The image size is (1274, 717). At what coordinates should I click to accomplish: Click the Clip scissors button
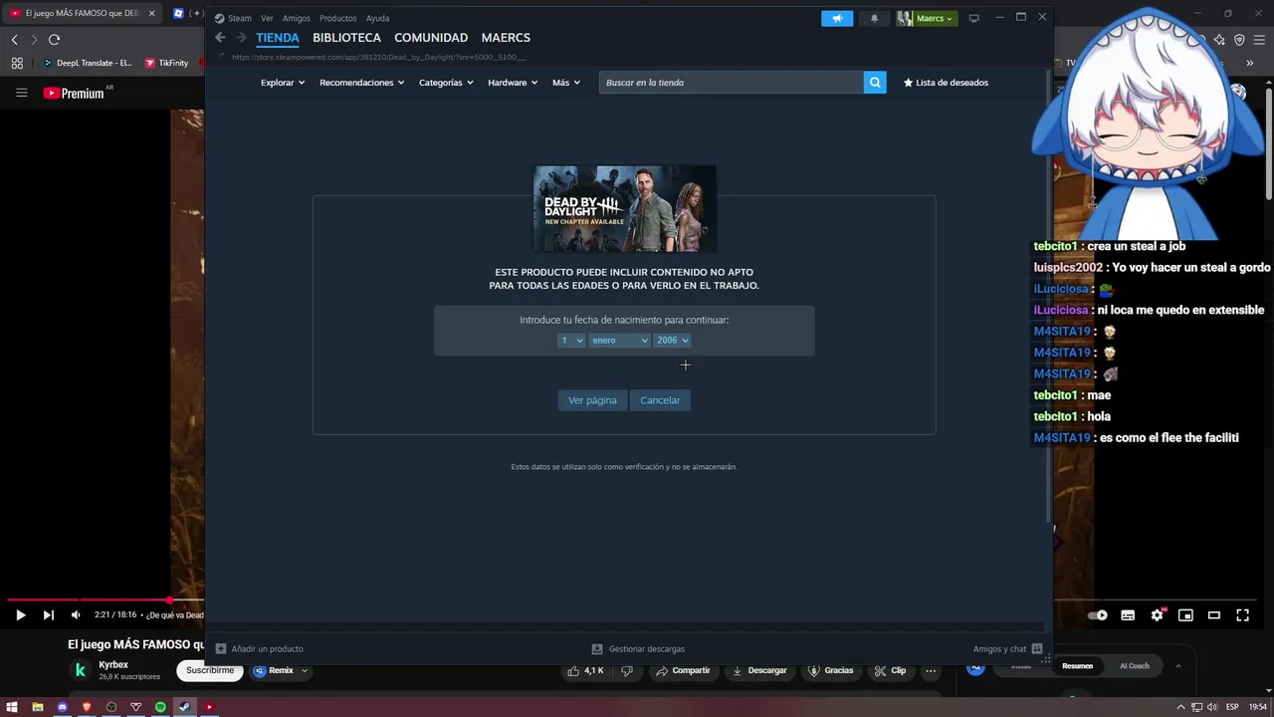891,670
